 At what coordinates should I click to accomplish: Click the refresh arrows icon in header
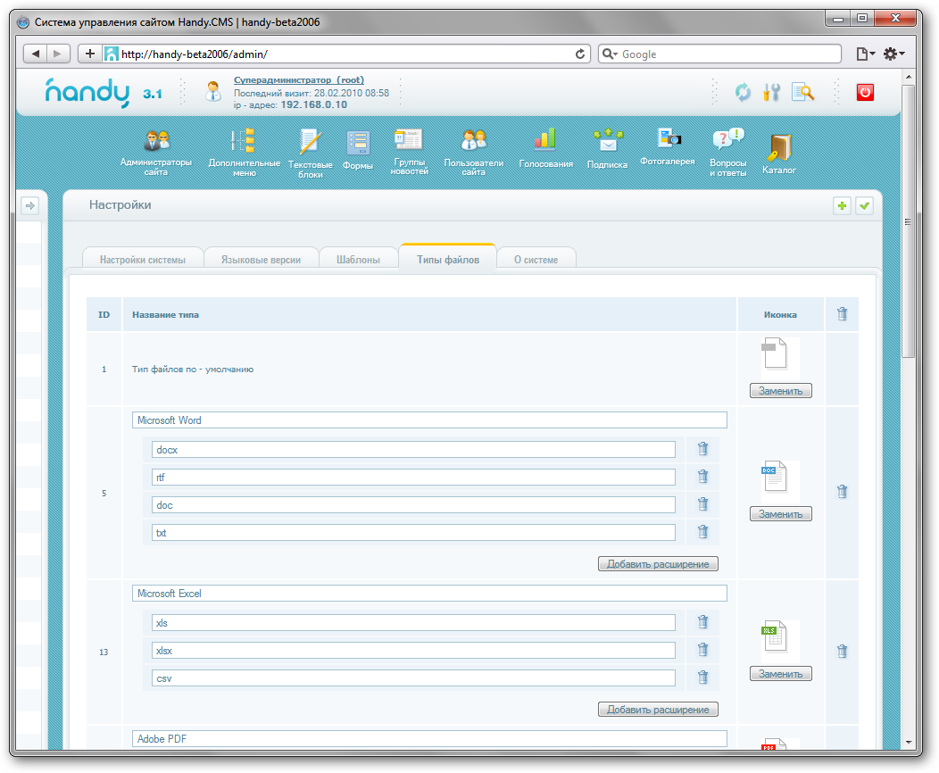click(x=743, y=92)
